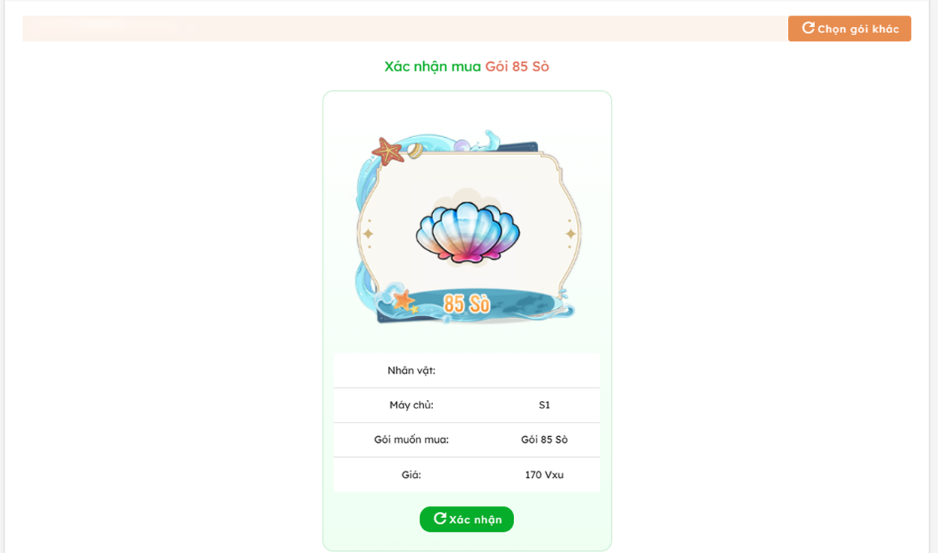Click the refresh icon in Chọn gói khác

[x=808, y=28]
